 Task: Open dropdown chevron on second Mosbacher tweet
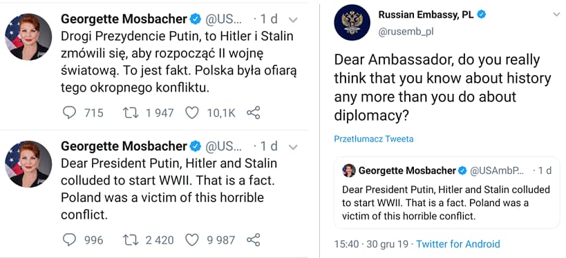tap(293, 147)
